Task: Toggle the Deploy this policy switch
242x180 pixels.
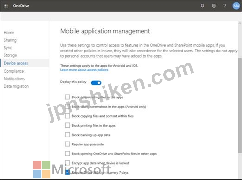Action: [x=96, y=83]
